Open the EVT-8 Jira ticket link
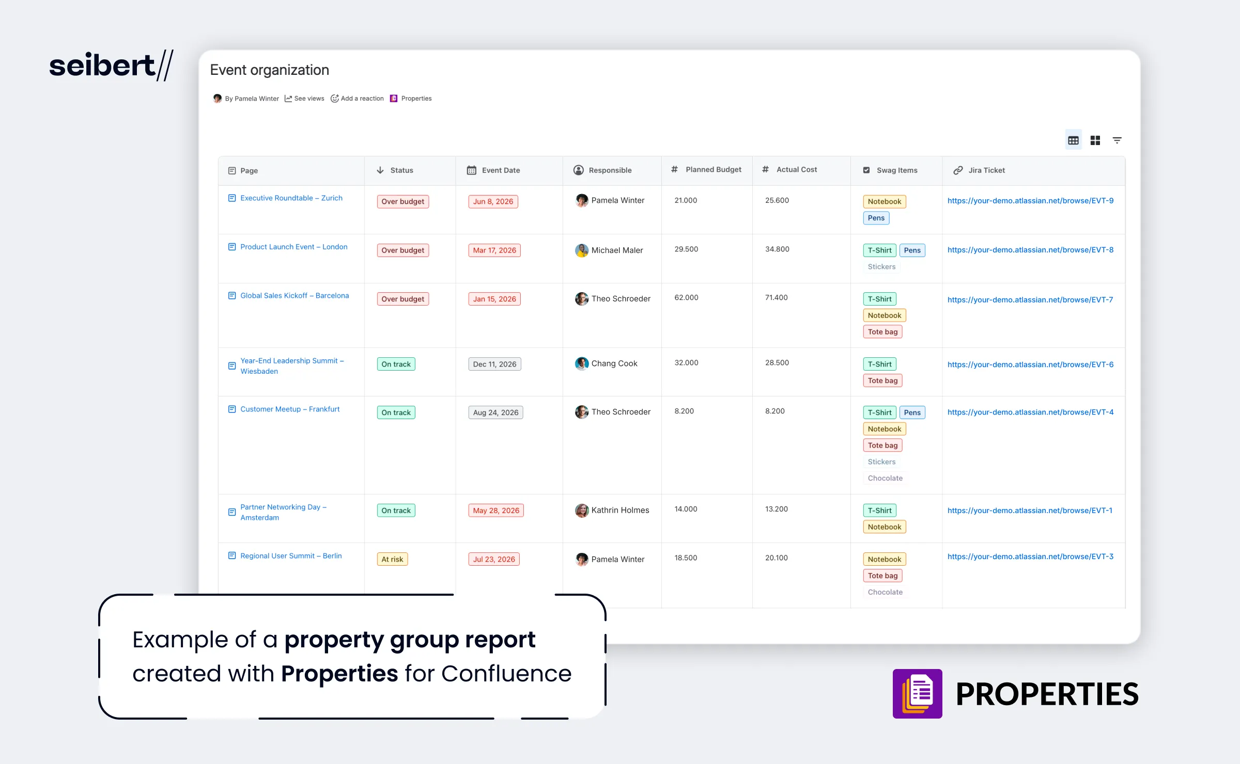The height and width of the screenshot is (764, 1240). [x=1030, y=250]
